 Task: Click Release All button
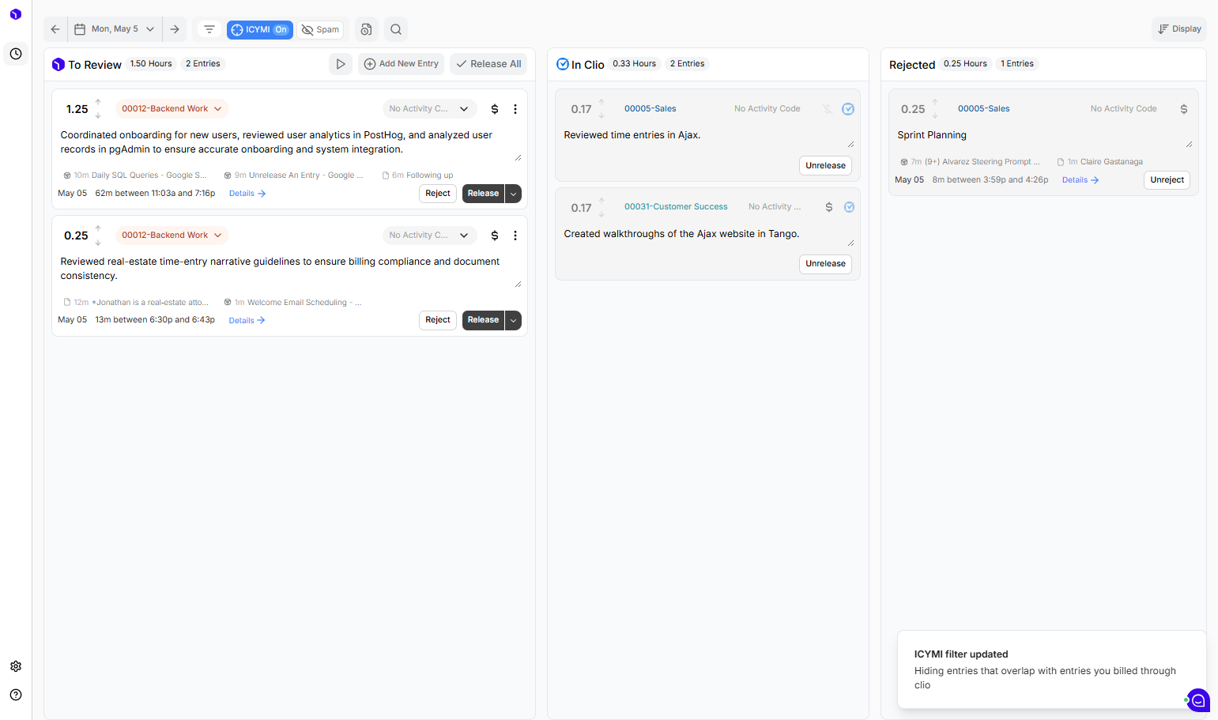click(x=488, y=64)
